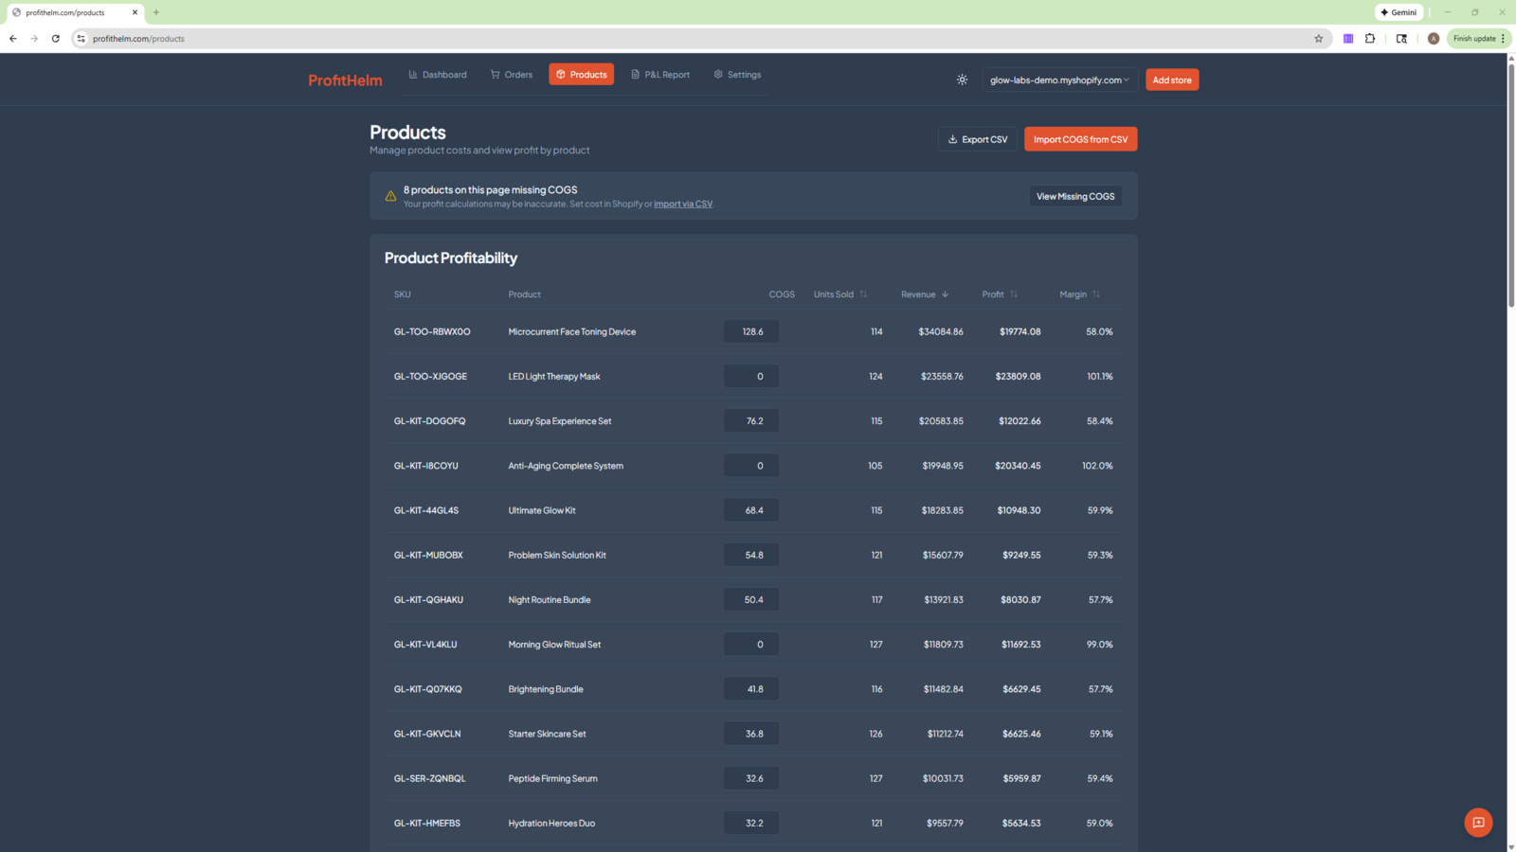The width and height of the screenshot is (1516, 852).
Task: Click profit value $23809.08
Action: [1018, 376]
